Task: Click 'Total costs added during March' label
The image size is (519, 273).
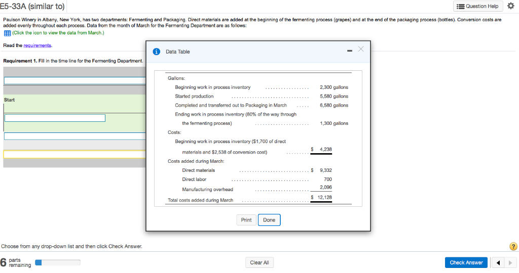Action: [x=201, y=200]
